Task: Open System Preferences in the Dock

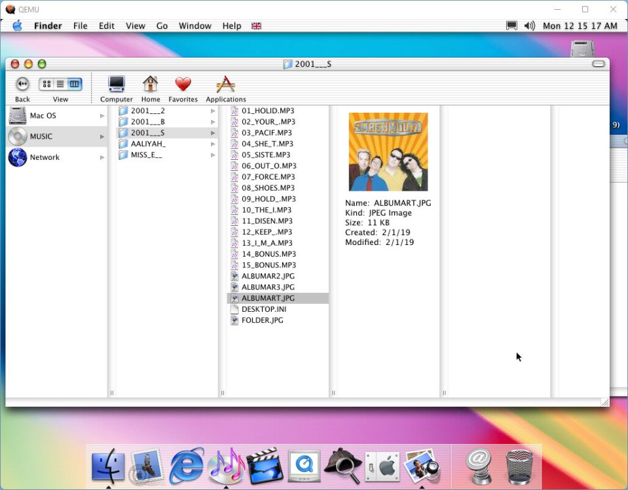Action: click(382, 466)
